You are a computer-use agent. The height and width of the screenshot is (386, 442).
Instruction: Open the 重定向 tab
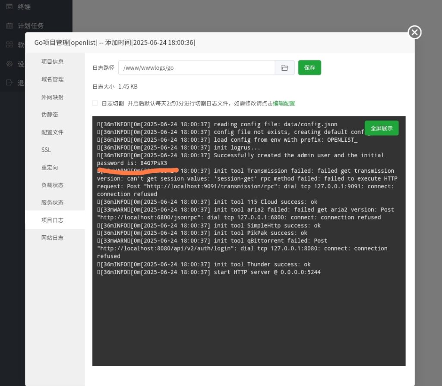pos(52,168)
